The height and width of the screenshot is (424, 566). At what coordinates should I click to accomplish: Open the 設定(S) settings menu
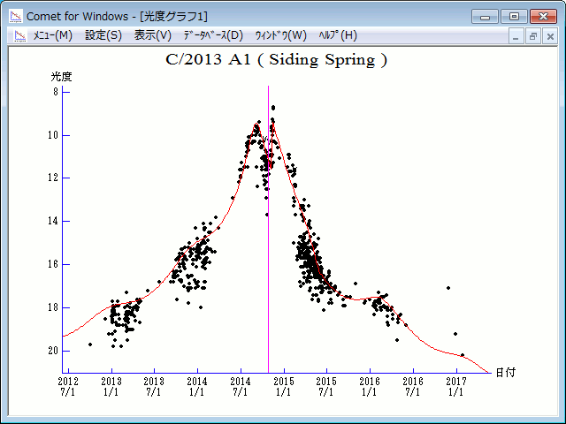(103, 35)
